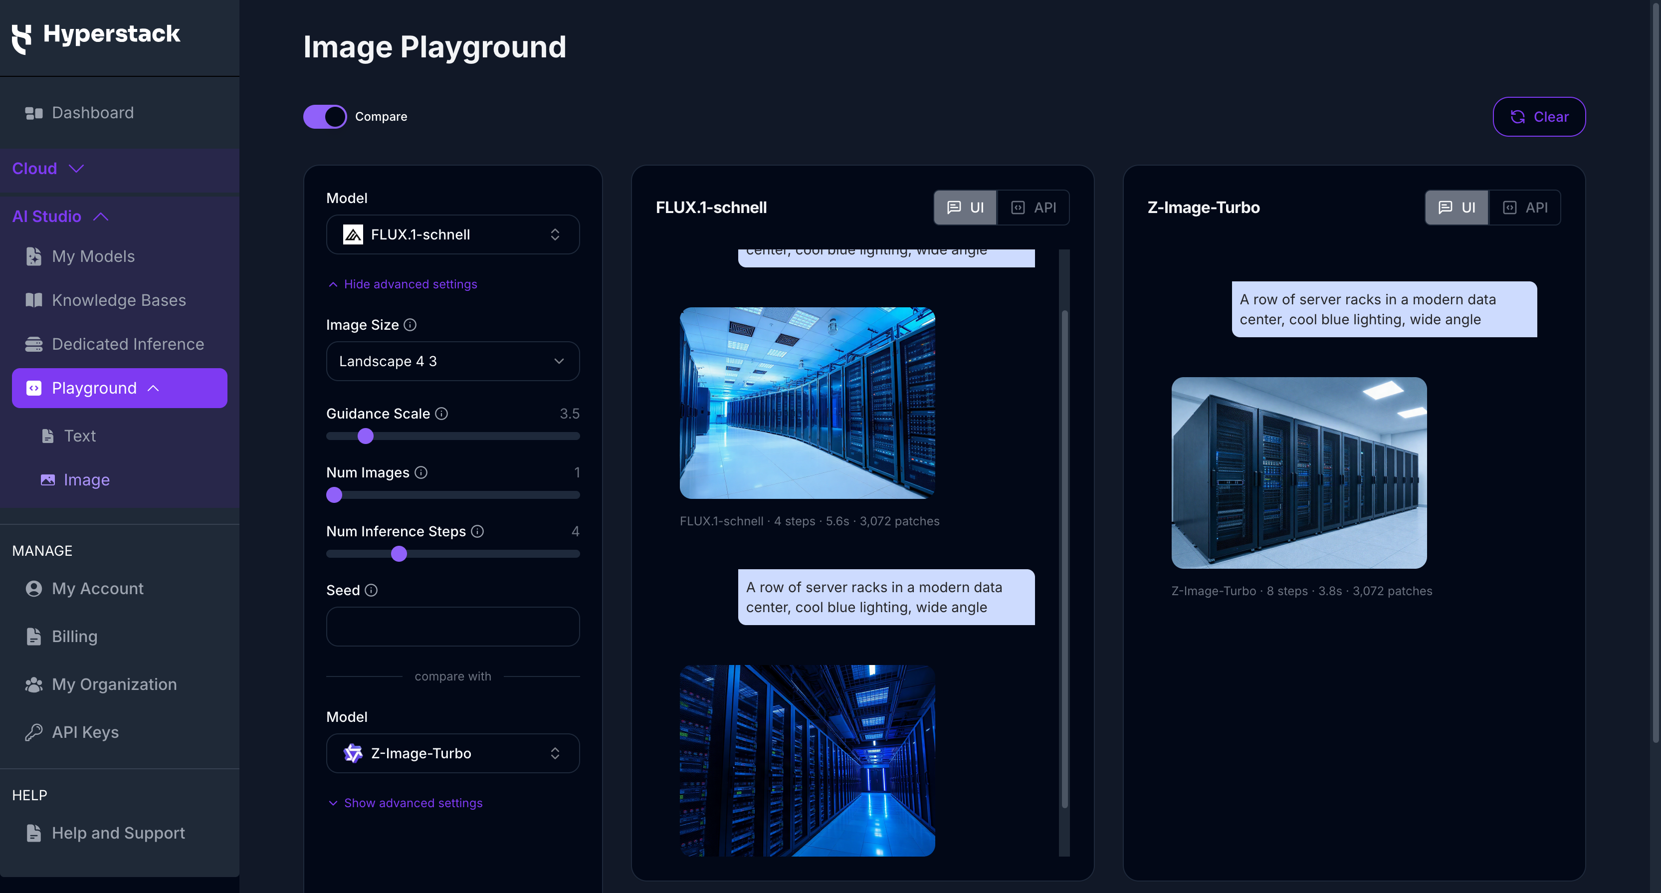
Task: Show advanced settings for compare model
Action: click(x=406, y=803)
